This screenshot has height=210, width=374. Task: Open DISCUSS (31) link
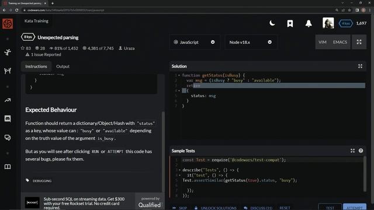(258, 208)
